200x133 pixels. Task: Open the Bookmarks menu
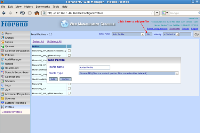tap(43, 7)
